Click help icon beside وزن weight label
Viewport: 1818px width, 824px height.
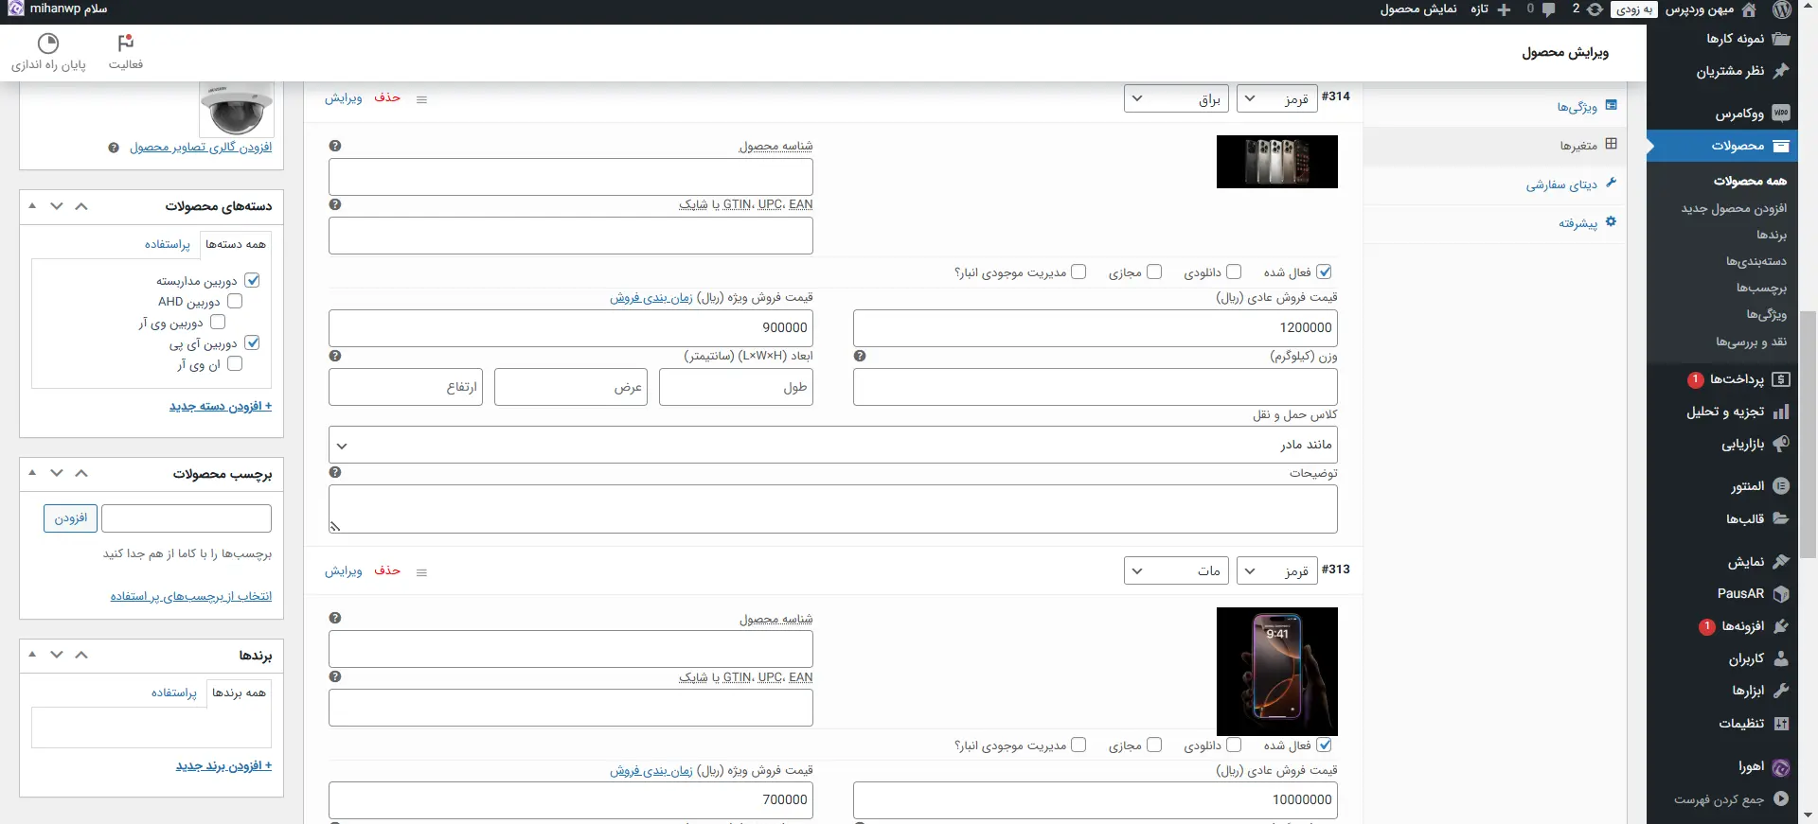[860, 356]
